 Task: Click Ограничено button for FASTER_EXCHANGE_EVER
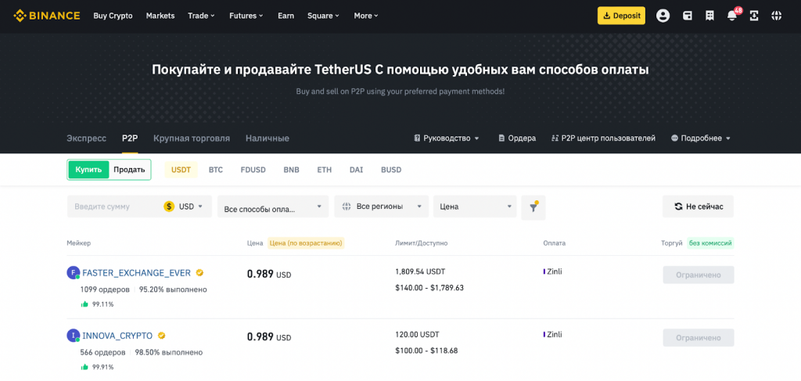click(699, 275)
